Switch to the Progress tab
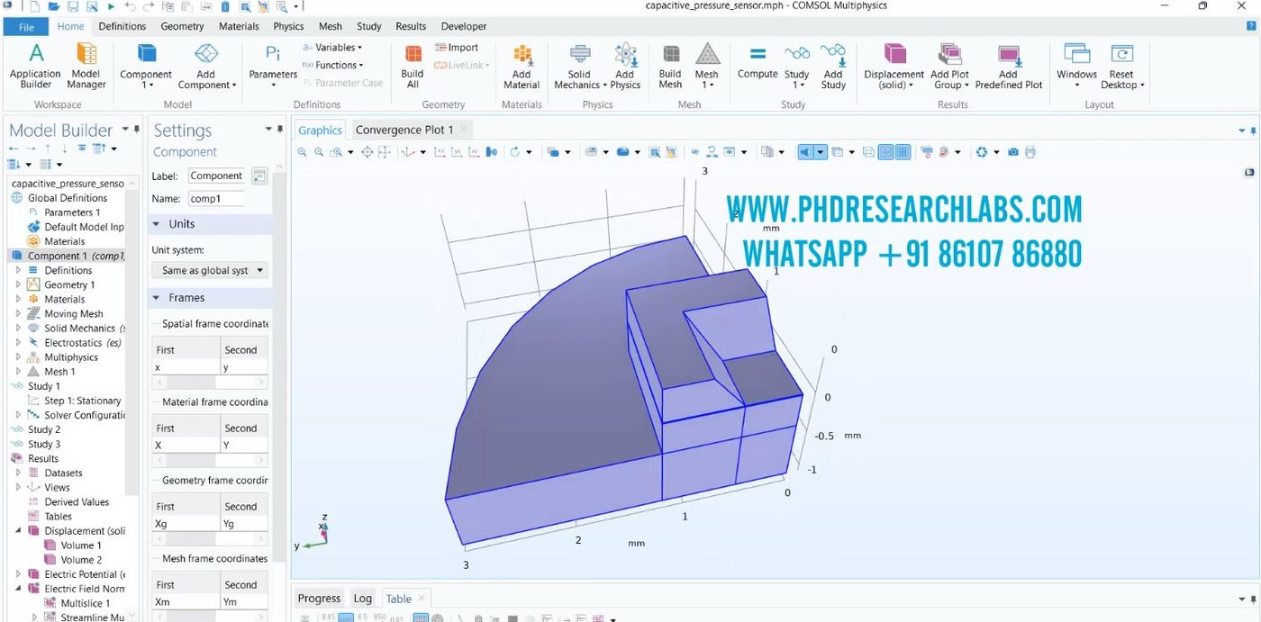The width and height of the screenshot is (1261, 622). click(319, 599)
